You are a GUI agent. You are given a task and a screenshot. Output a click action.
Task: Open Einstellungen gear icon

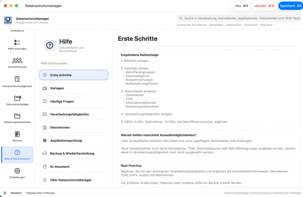(x=17, y=171)
